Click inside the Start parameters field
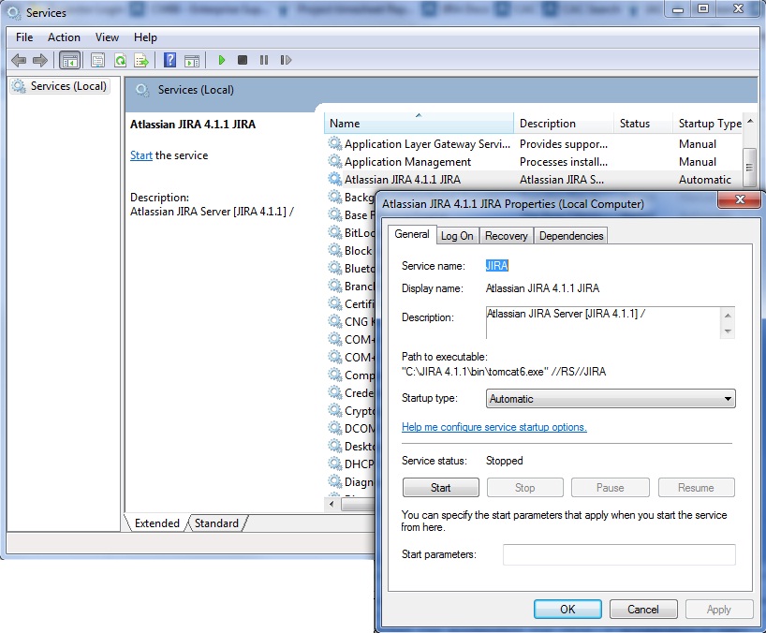 click(619, 554)
